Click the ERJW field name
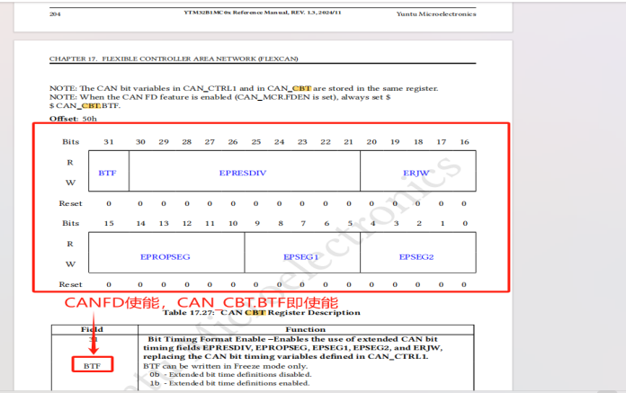Screen dimensions: 626x393 coord(416,173)
